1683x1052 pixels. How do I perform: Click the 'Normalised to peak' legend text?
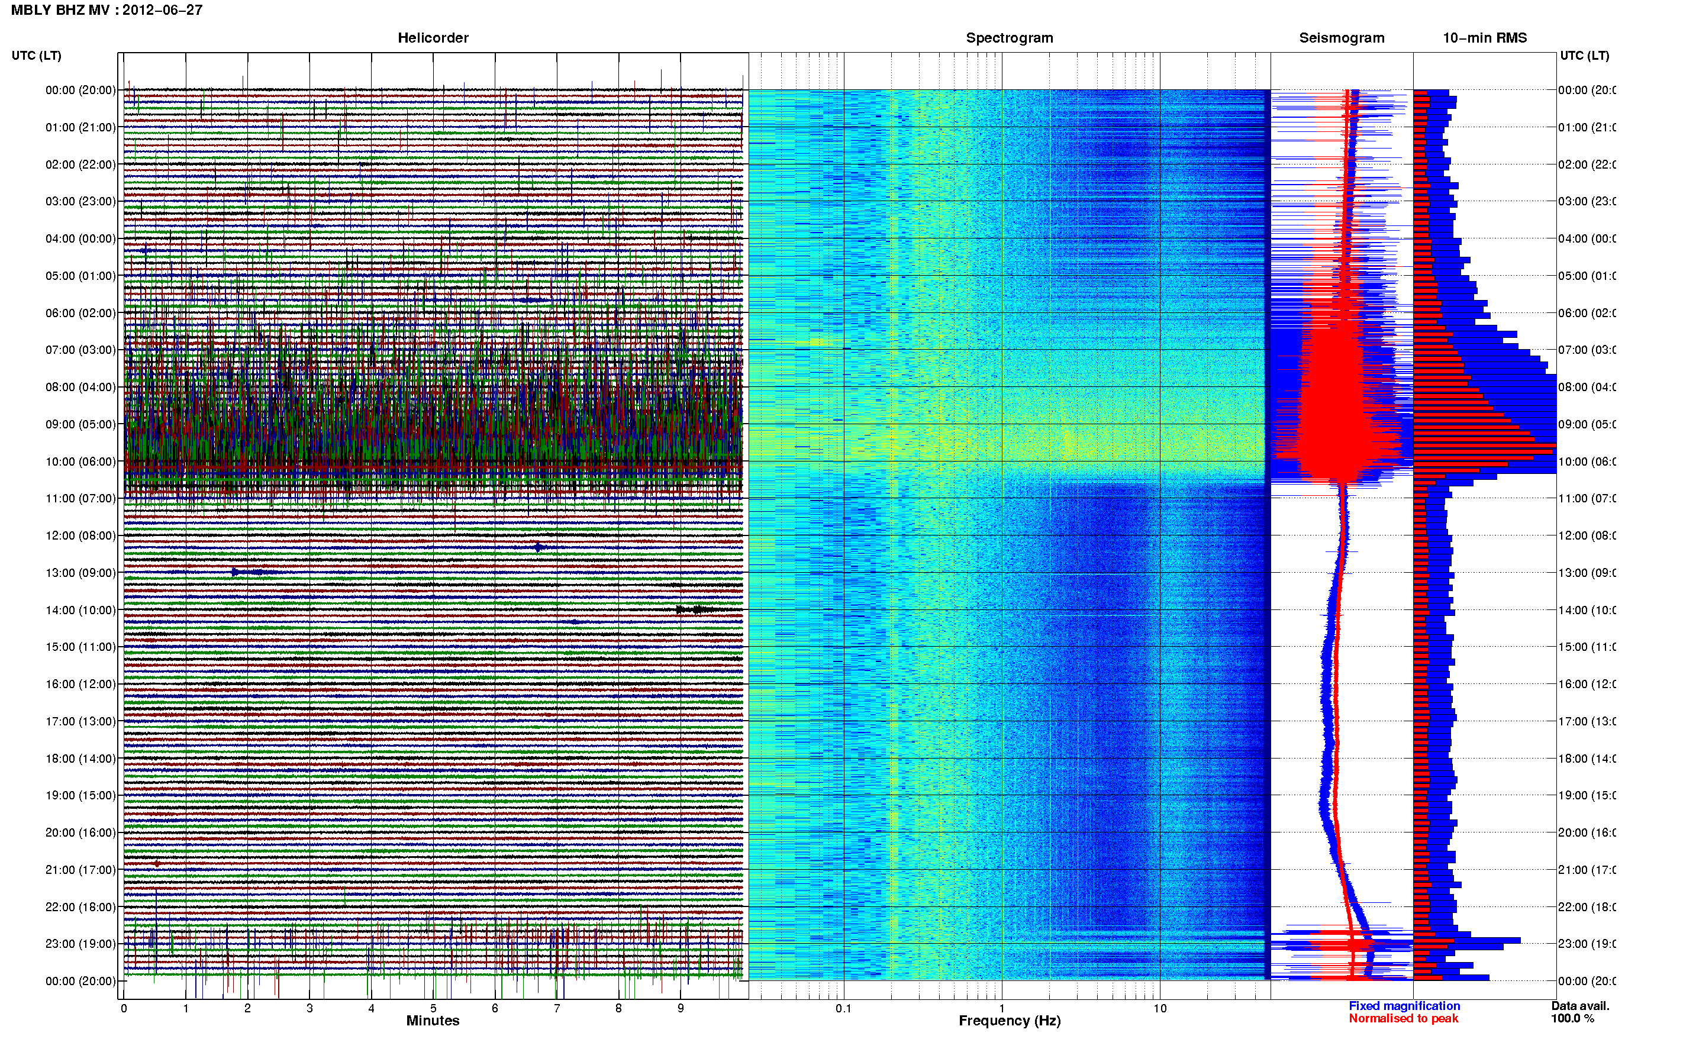[1403, 1019]
